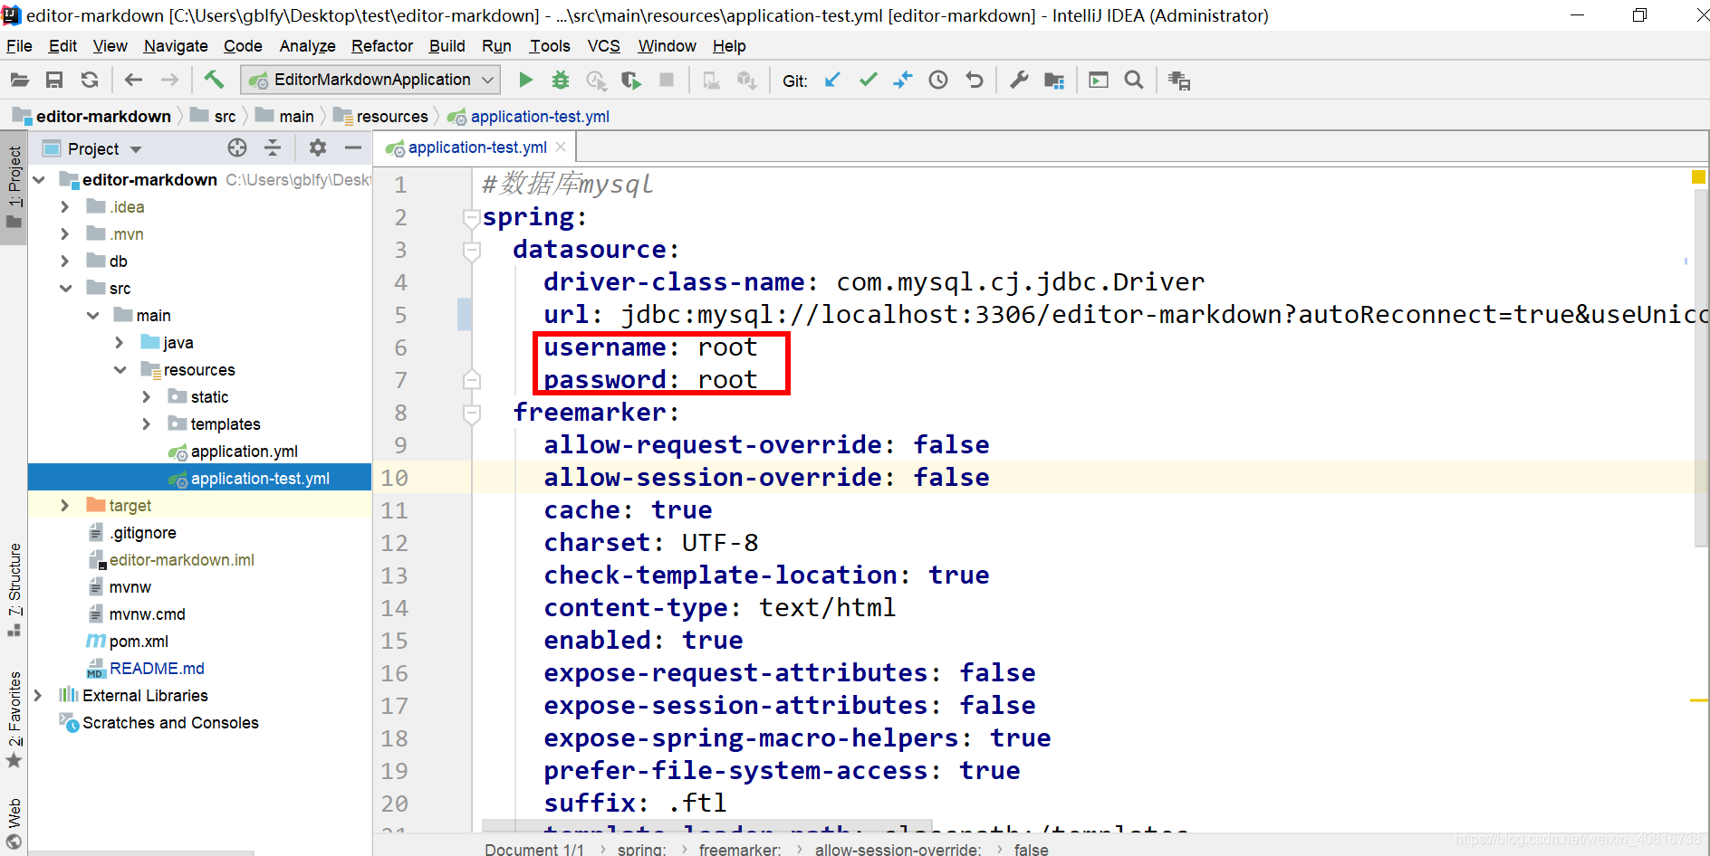The height and width of the screenshot is (856, 1710).
Task: Click line number 10 in the gutter
Action: tap(394, 478)
